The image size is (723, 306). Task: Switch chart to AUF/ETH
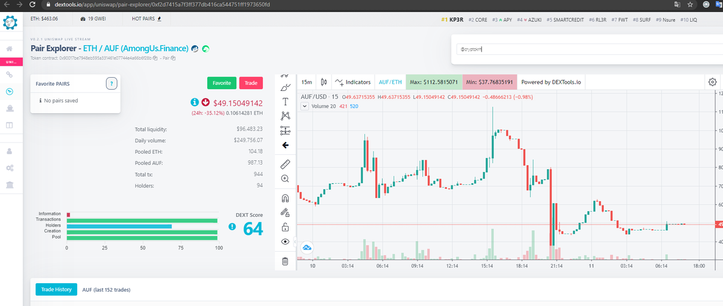click(389, 82)
